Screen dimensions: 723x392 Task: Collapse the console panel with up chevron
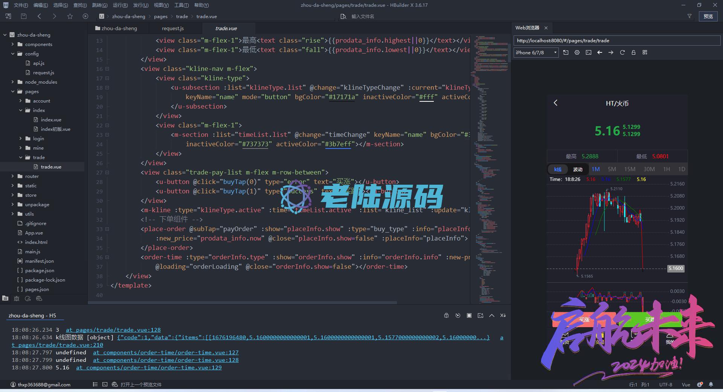tap(492, 315)
